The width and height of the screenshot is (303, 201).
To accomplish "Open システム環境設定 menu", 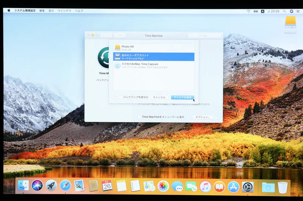I will coord(25,11).
